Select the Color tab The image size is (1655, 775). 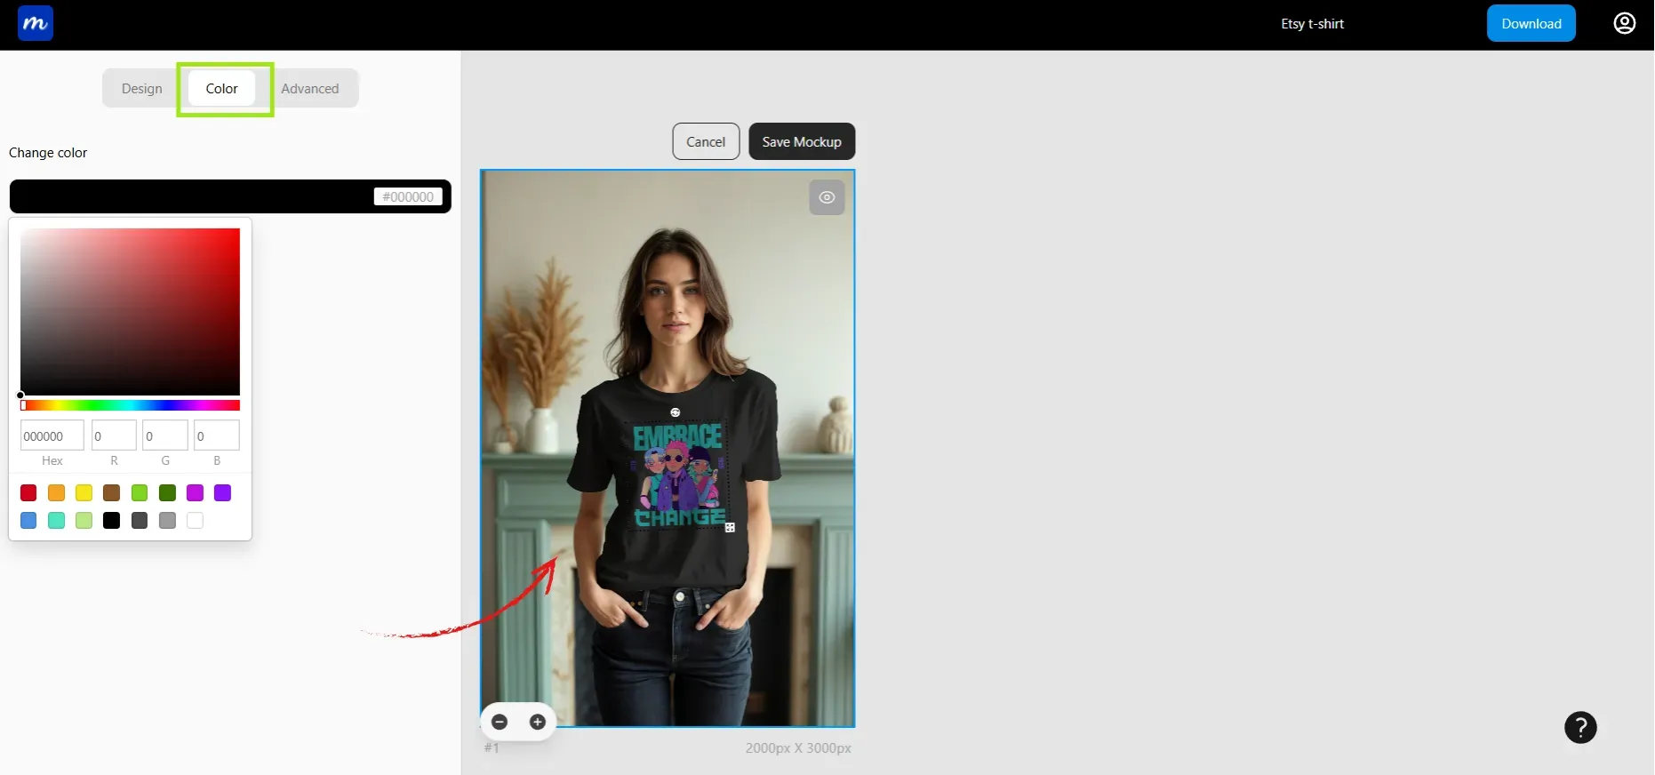pos(222,89)
